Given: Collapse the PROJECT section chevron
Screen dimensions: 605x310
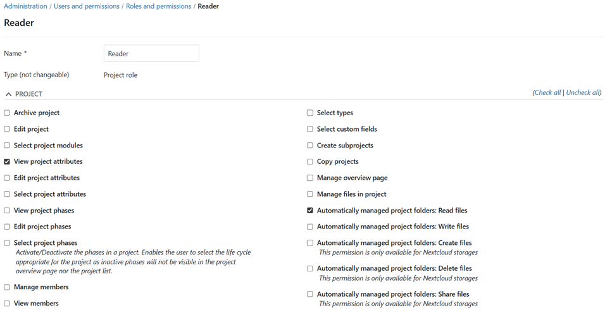Looking at the screenshot, I should [x=8, y=94].
